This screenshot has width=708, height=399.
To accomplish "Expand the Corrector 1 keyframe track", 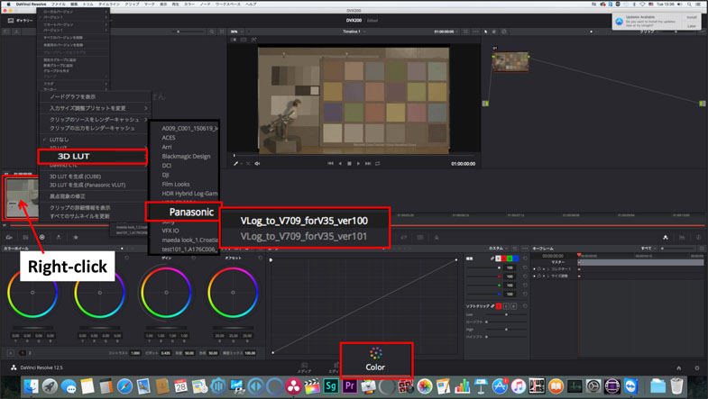I will 548,269.
